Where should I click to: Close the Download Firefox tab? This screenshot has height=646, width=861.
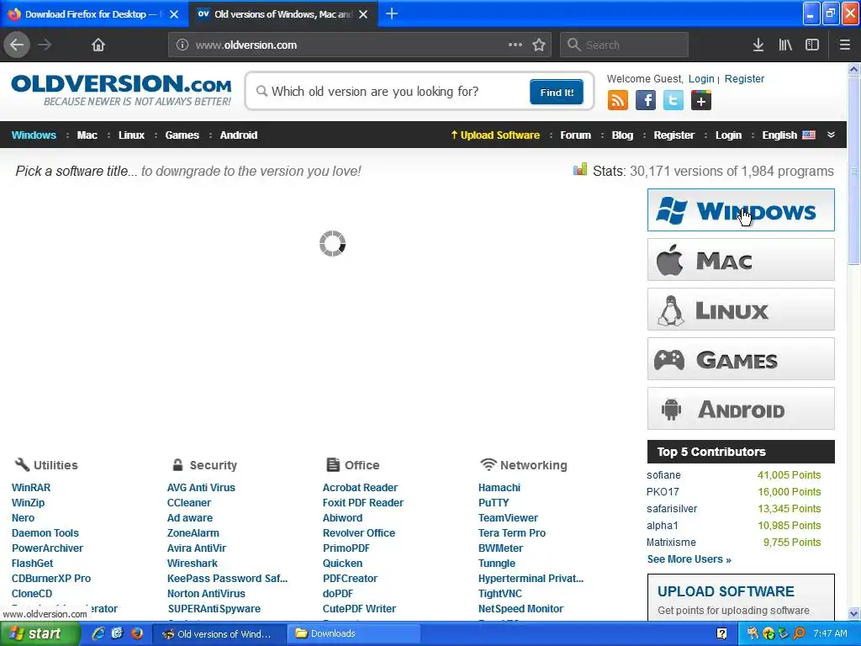click(174, 14)
